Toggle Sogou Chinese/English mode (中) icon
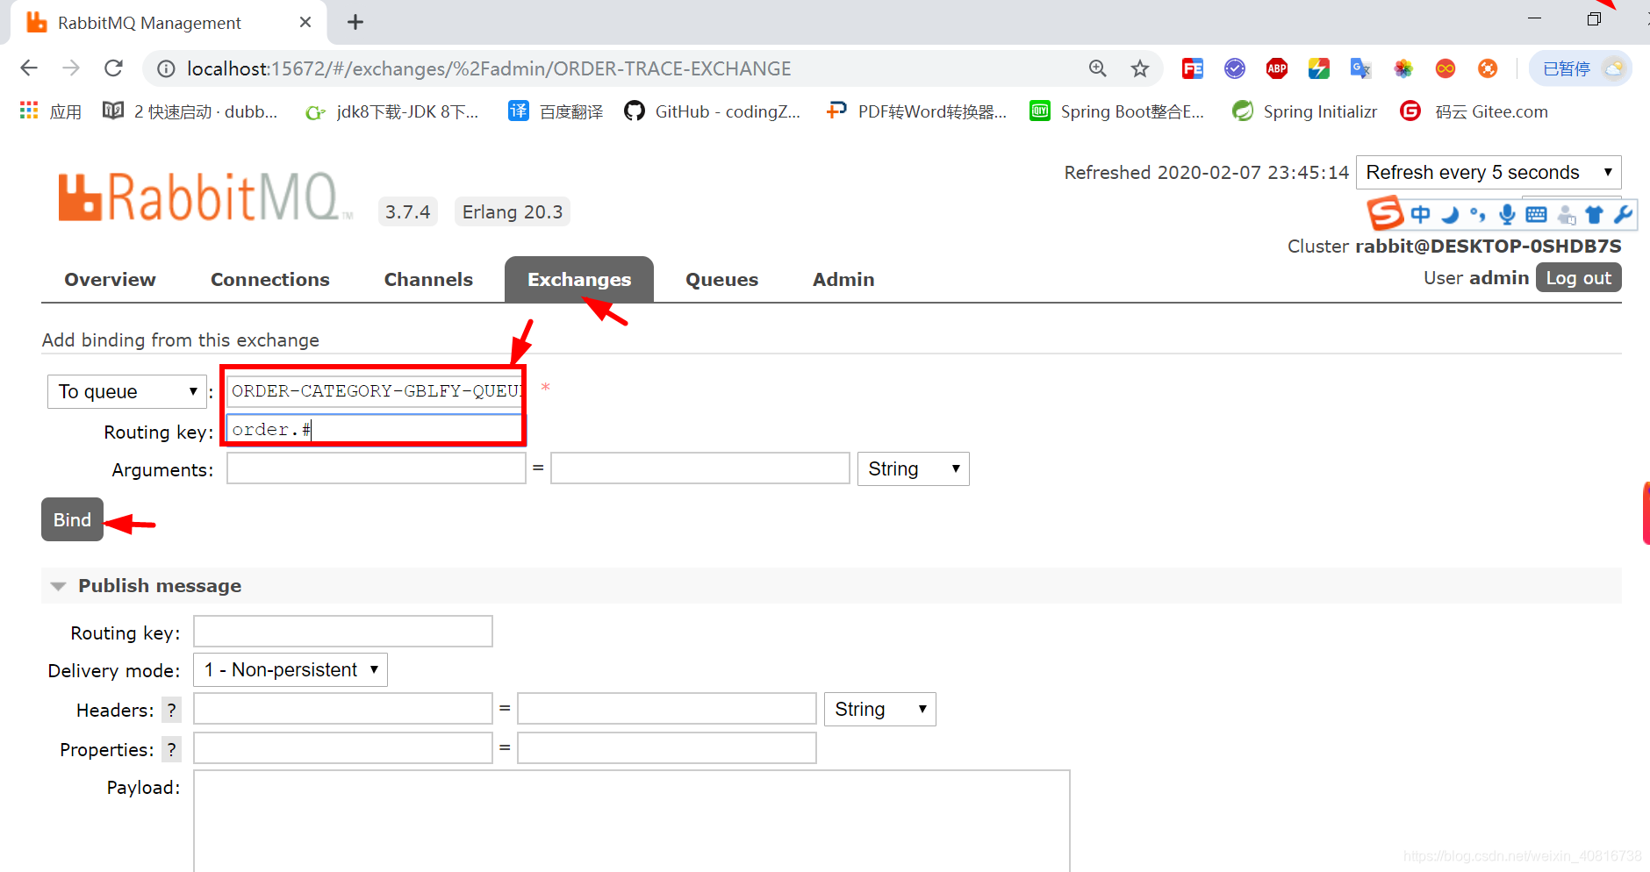Image resolution: width=1650 pixels, height=872 pixels. (1420, 214)
